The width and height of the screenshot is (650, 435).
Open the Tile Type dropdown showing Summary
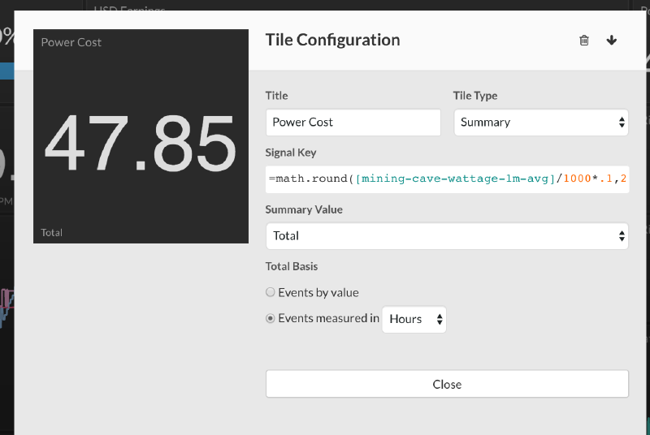pyautogui.click(x=540, y=123)
